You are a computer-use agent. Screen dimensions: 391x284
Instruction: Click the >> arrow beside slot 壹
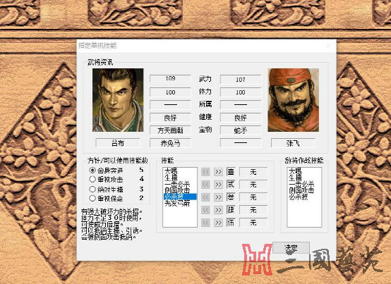(218, 172)
